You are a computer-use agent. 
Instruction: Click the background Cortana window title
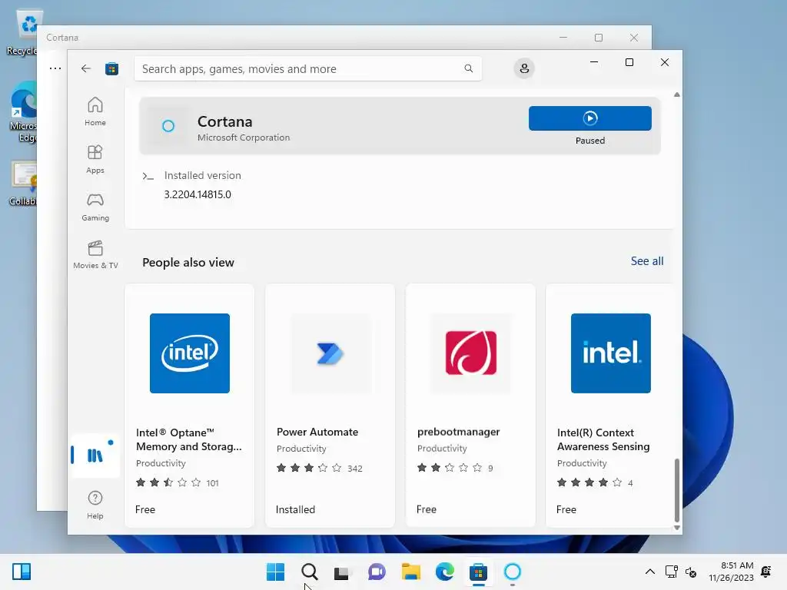(x=62, y=38)
